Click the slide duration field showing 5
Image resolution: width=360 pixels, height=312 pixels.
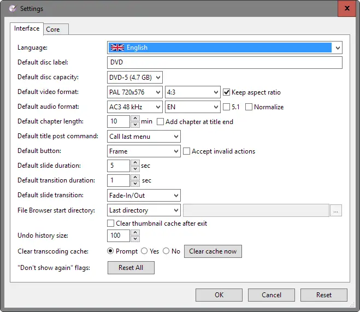[x=119, y=166]
